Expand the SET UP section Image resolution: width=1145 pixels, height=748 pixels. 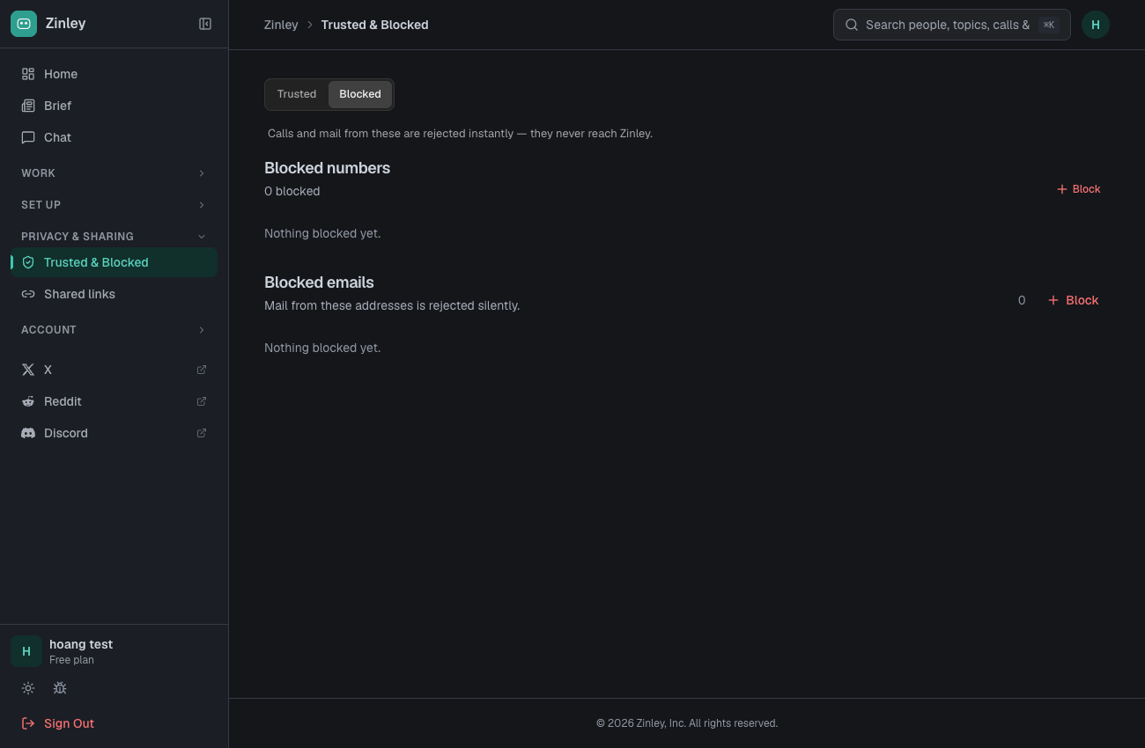pyautogui.click(x=114, y=205)
